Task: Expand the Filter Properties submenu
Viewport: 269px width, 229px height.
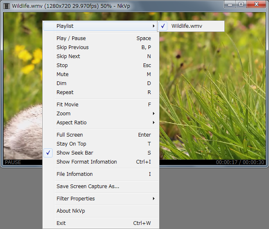Action: pyautogui.click(x=100, y=199)
